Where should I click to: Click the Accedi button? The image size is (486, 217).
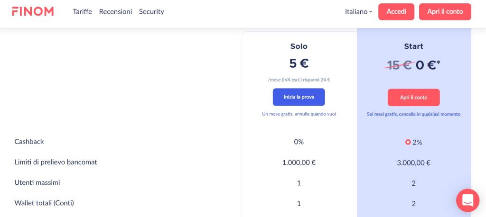point(396,12)
